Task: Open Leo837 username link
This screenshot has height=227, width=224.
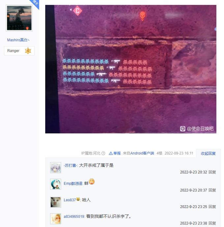Action: click(70, 200)
